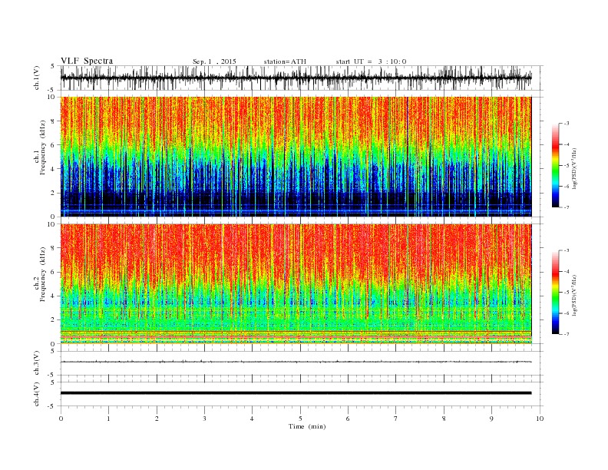Click time axis tick label "1"
The width and height of the screenshot is (608, 470).
click(x=109, y=419)
